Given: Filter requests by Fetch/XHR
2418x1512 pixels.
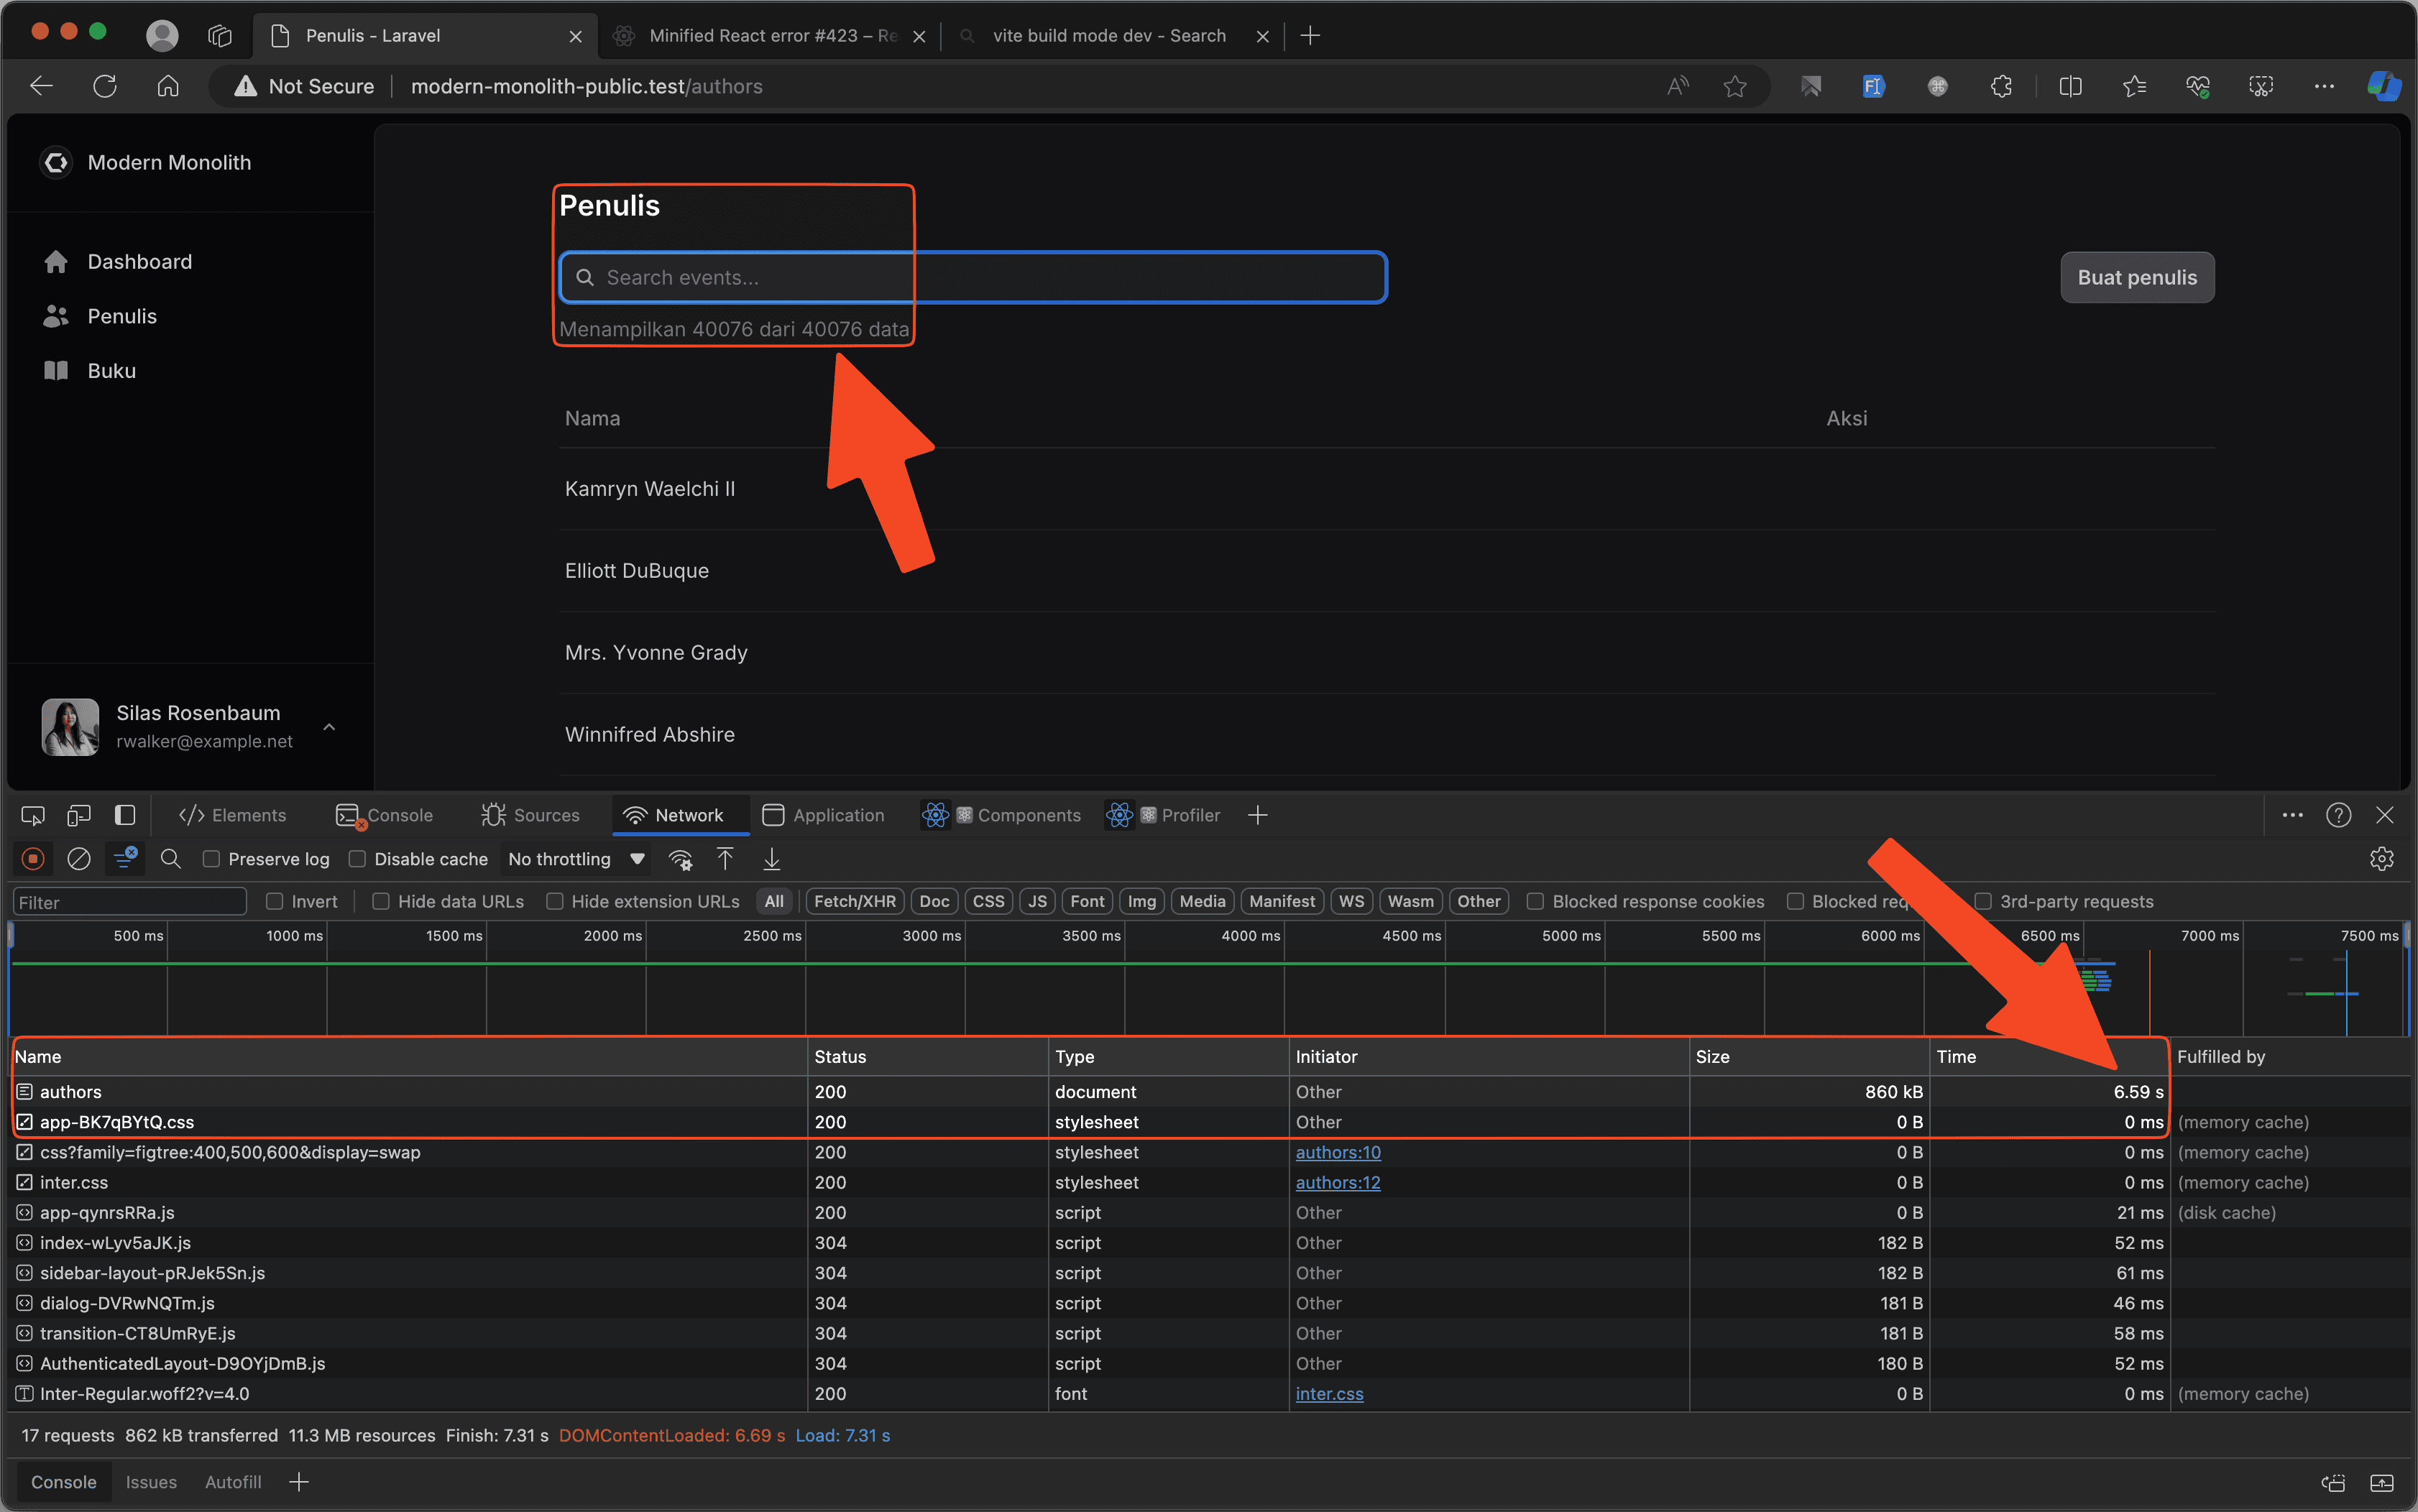Looking at the screenshot, I should (855, 901).
